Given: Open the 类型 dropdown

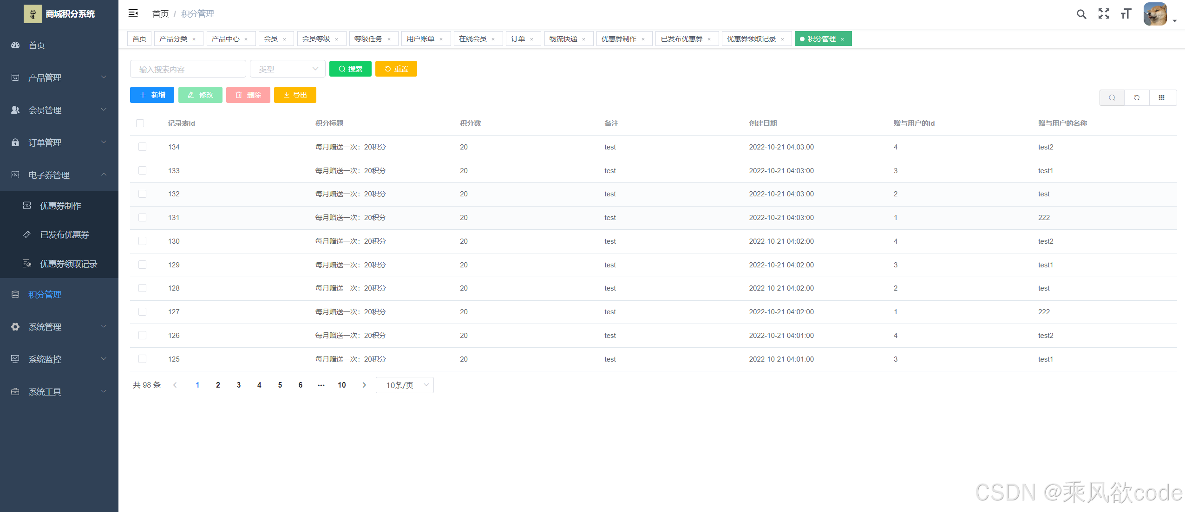Looking at the screenshot, I should point(288,69).
